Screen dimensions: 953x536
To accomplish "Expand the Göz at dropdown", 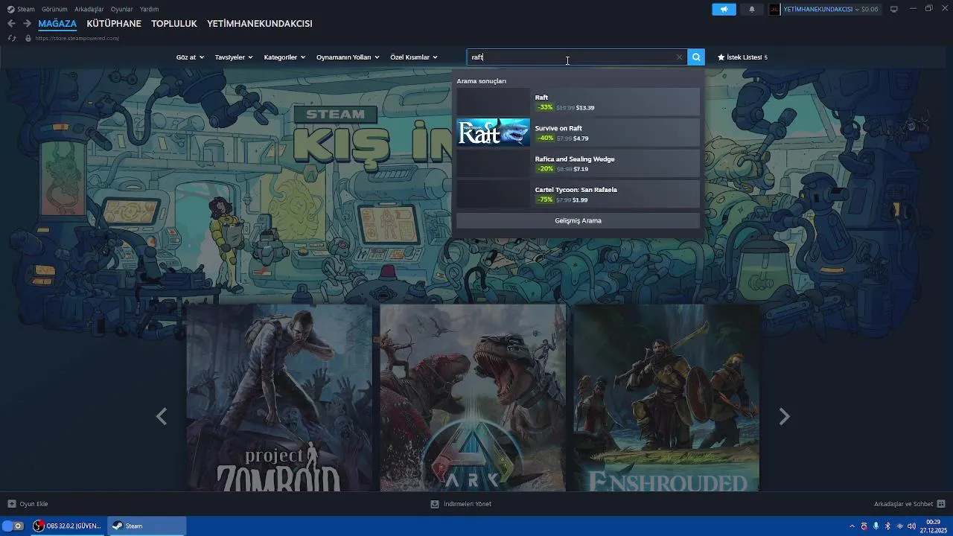I will coord(190,57).
